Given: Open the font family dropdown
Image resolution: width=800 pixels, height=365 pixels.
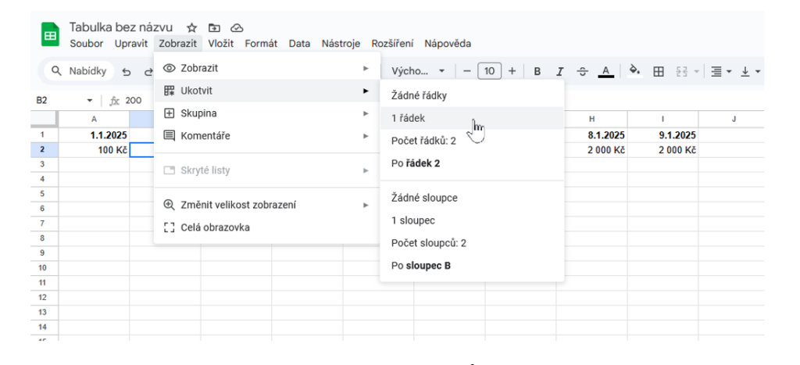Looking at the screenshot, I should 418,71.
